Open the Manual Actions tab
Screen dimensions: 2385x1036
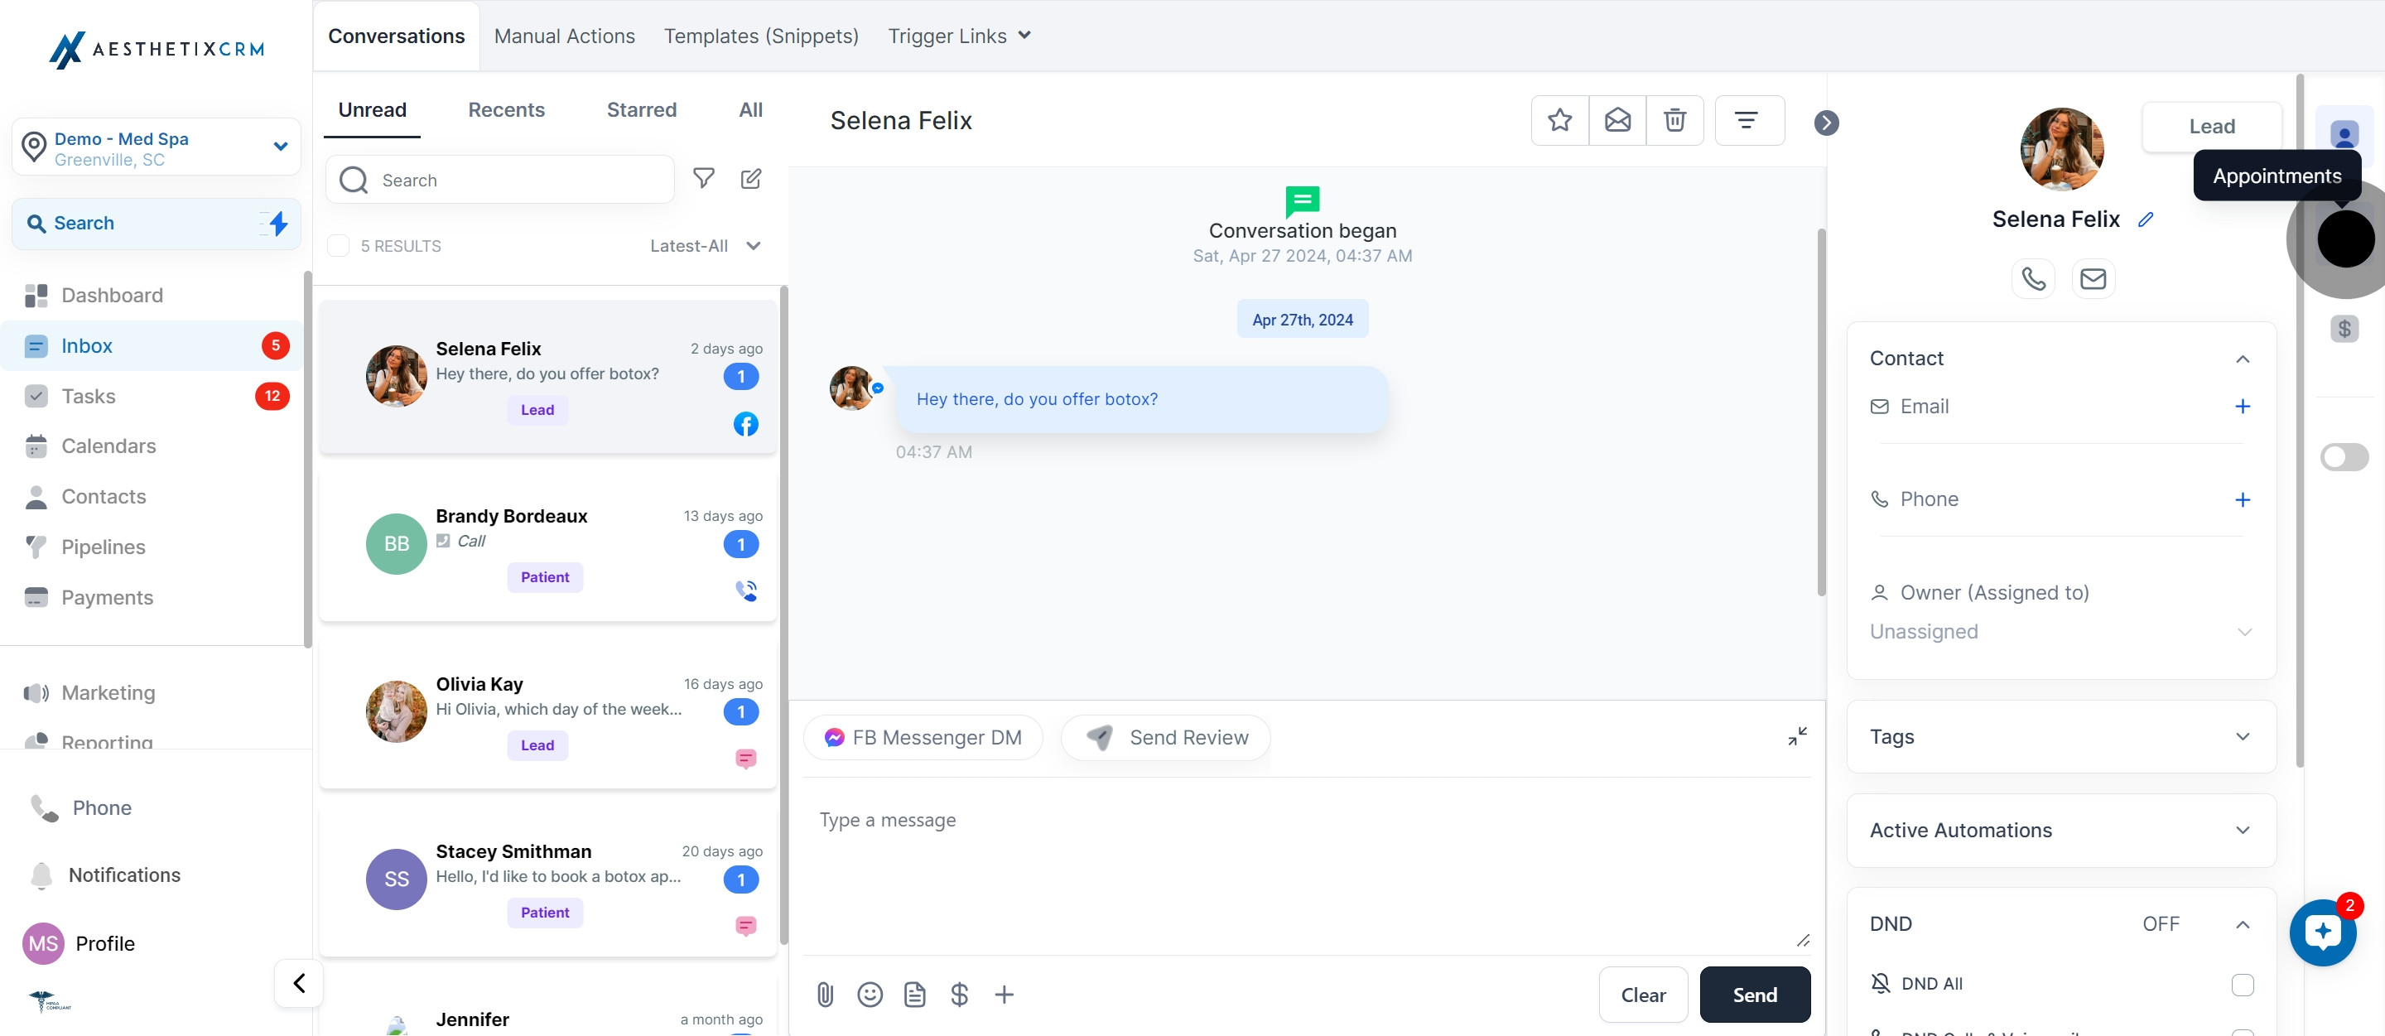tap(564, 36)
